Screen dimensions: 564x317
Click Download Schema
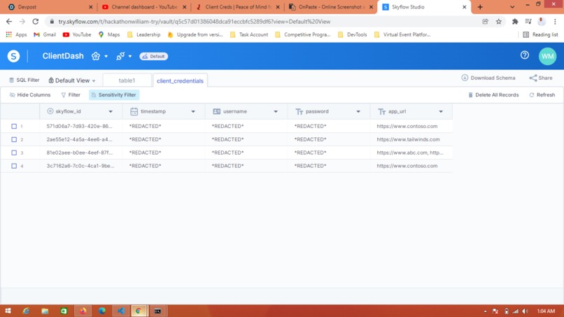tap(488, 78)
